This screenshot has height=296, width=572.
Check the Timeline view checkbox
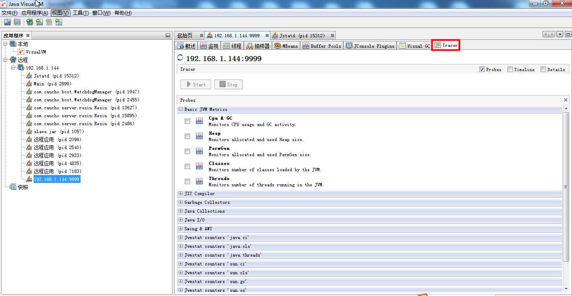tap(510, 69)
